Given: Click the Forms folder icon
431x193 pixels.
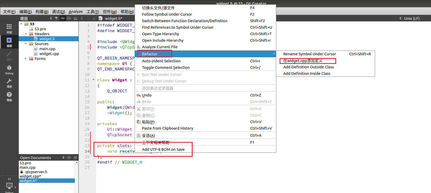Looking at the screenshot, I should point(31,59).
